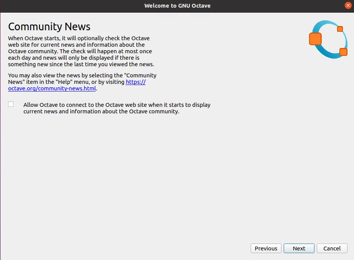Close the Welcome to GNU Octave window
The width and height of the screenshot is (354, 260).
pos(348,5)
